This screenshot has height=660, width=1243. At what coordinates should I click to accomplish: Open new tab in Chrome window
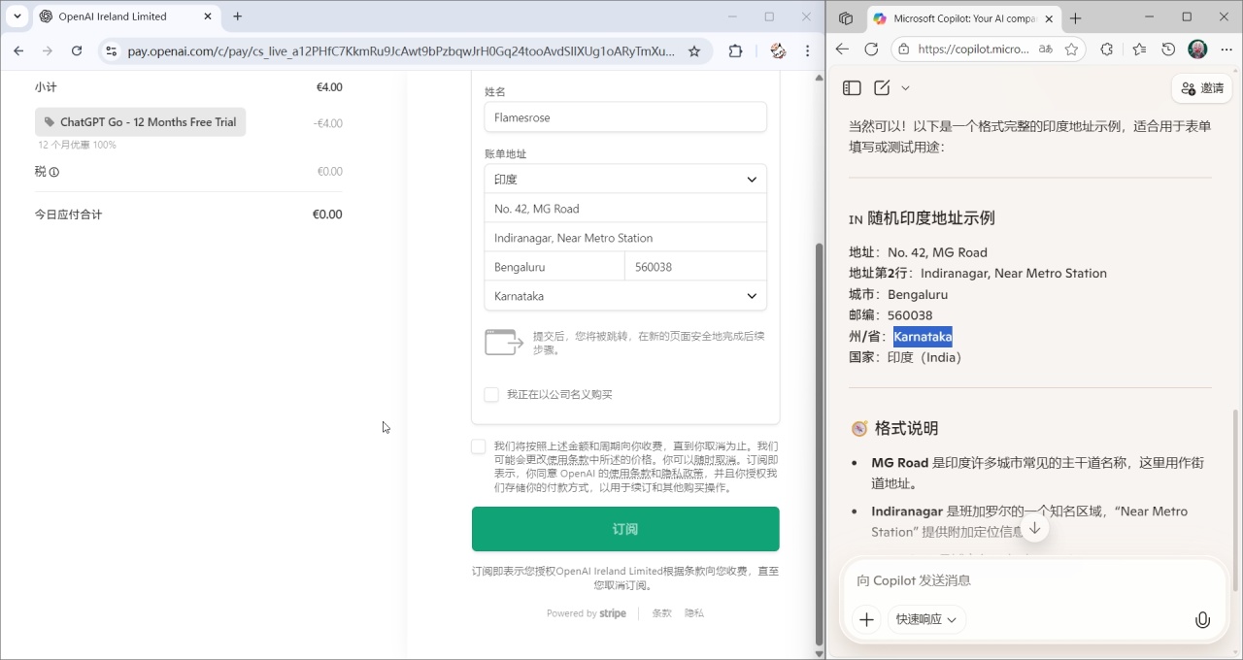pyautogui.click(x=238, y=16)
